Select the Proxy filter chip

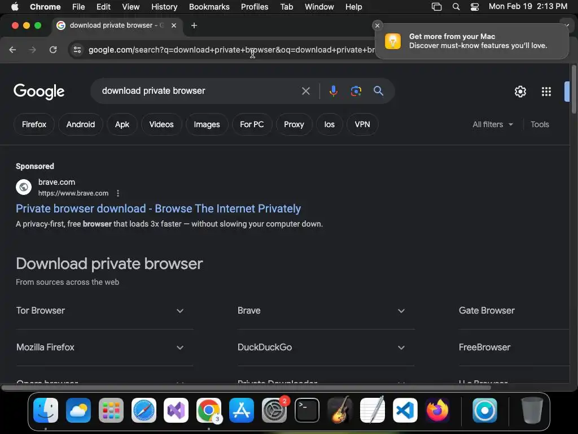click(x=294, y=124)
